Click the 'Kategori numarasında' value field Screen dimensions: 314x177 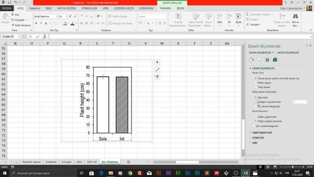(300, 102)
